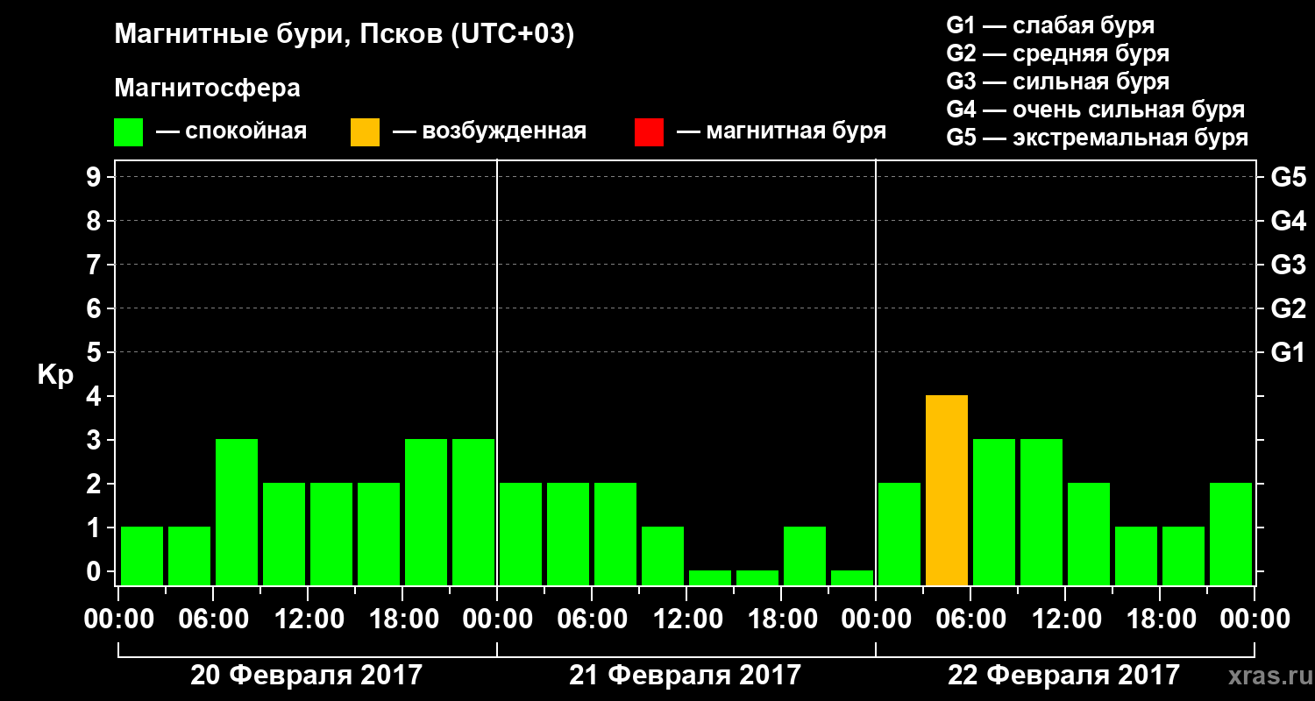Viewport: 1315px width, 701px height.
Task: Click the 'G4 — очень сильная буря' line
Action: pos(1096,110)
